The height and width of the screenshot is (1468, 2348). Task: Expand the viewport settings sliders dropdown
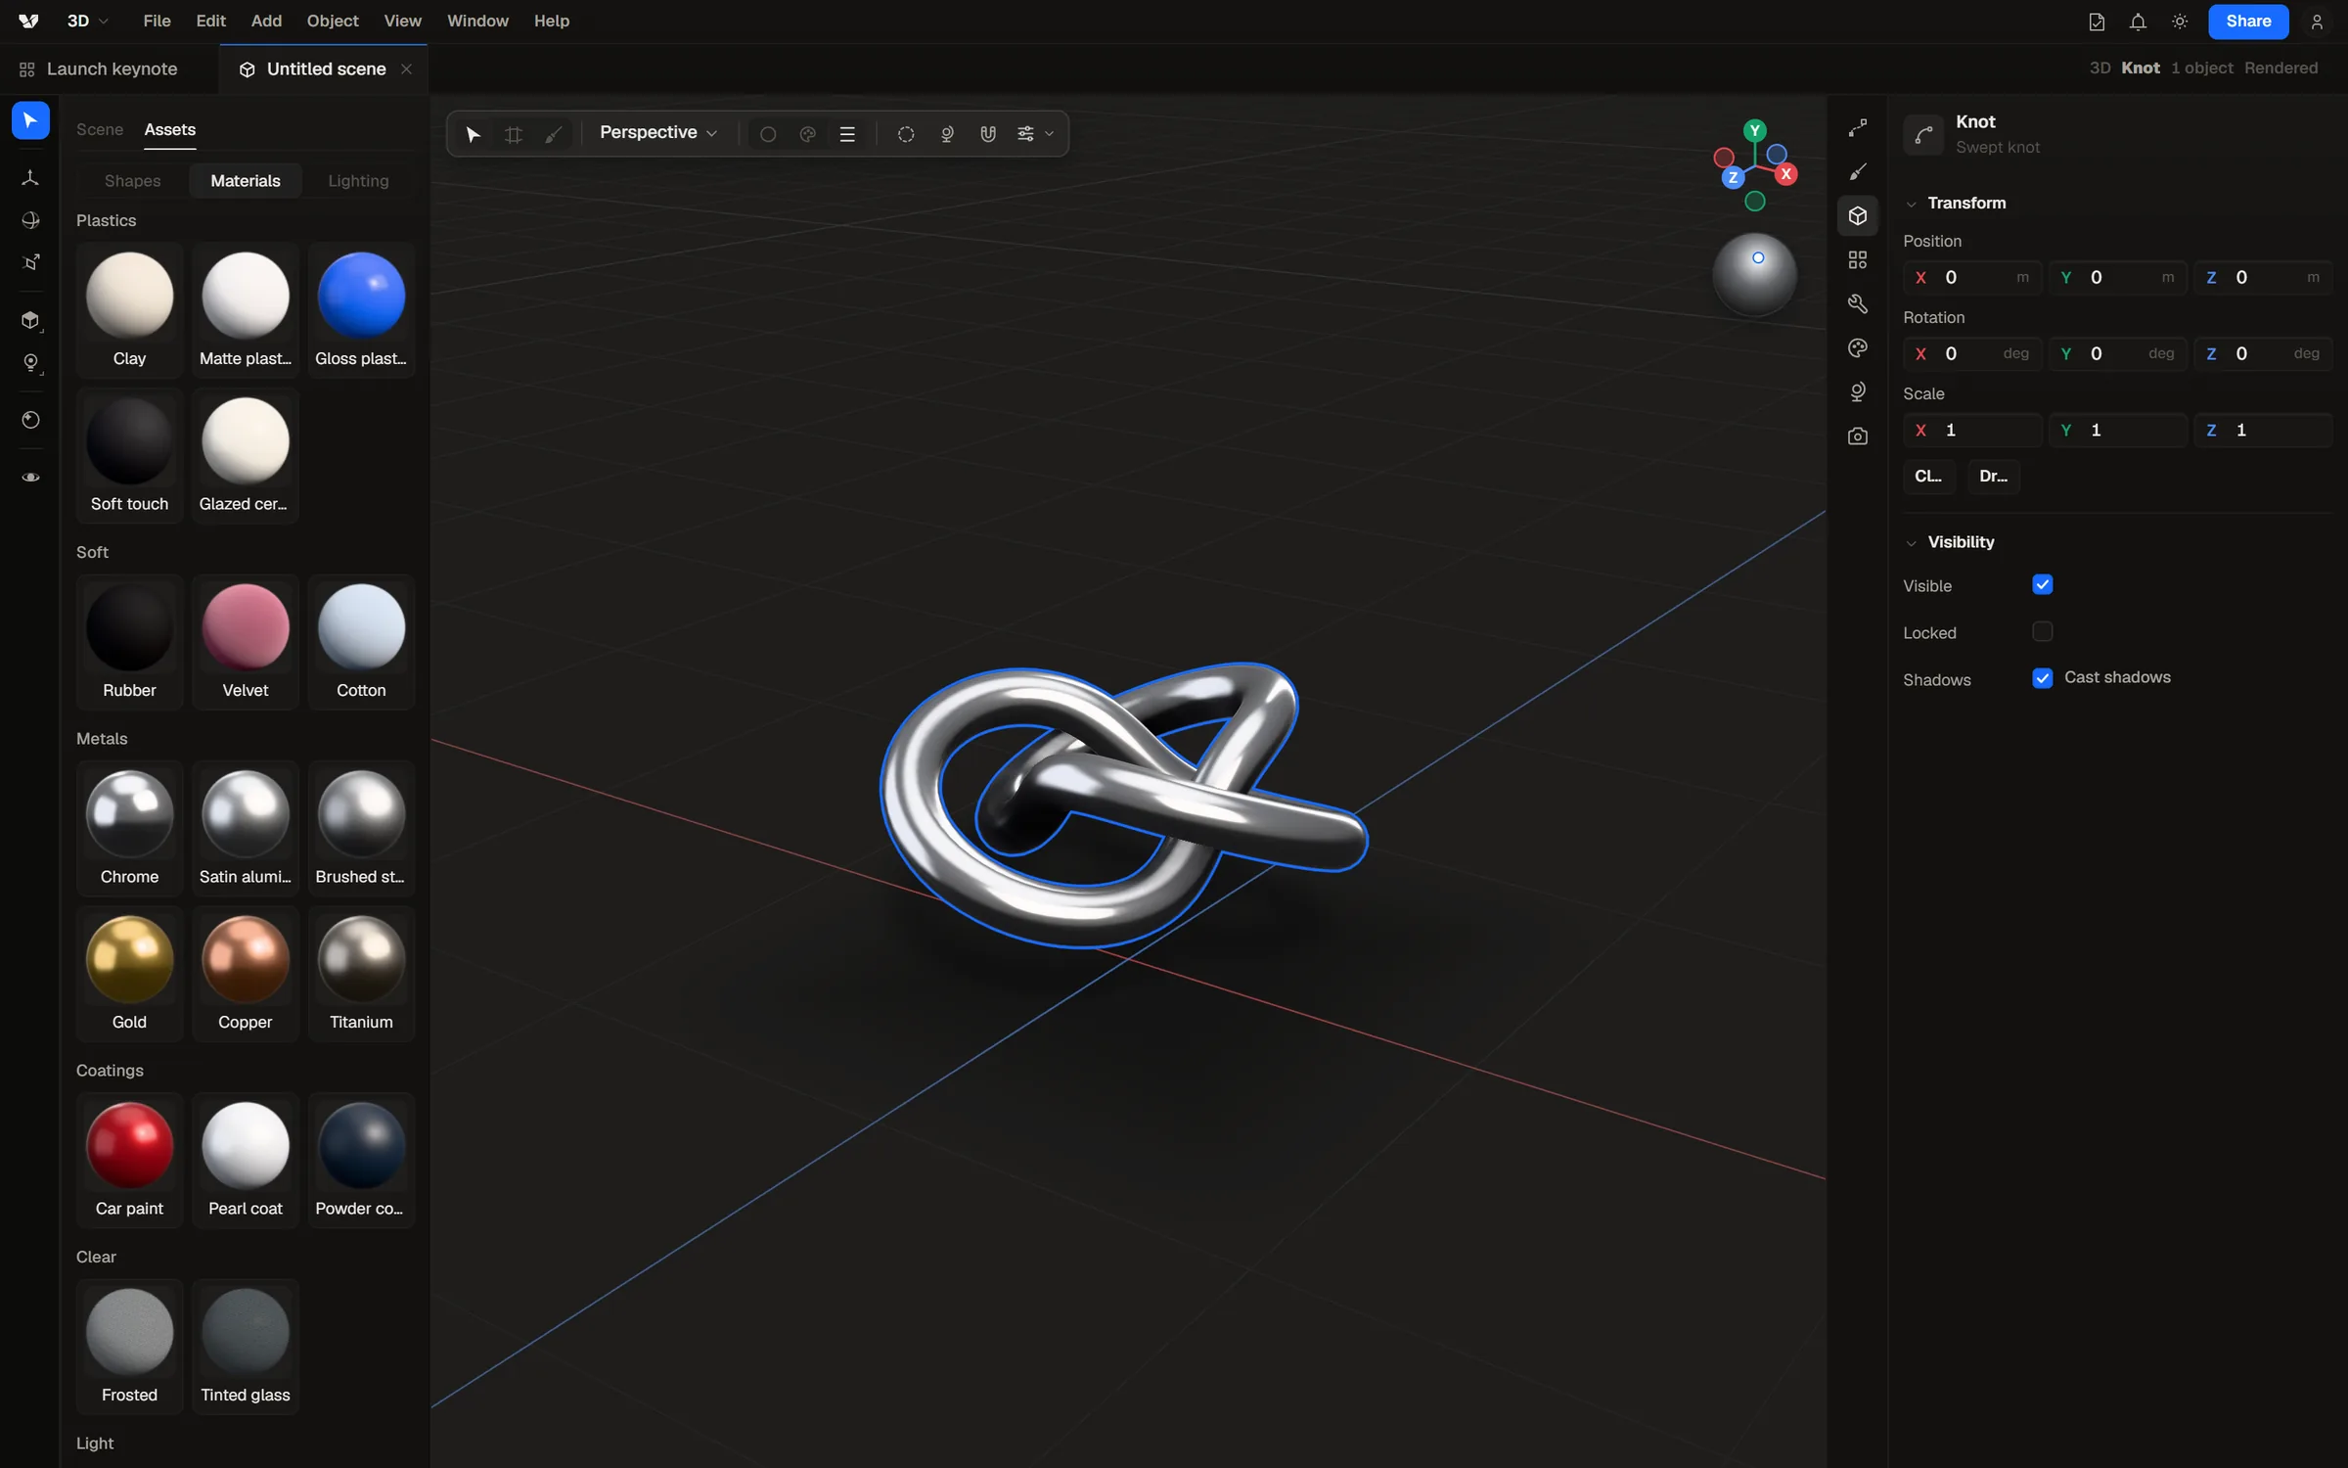[1034, 134]
